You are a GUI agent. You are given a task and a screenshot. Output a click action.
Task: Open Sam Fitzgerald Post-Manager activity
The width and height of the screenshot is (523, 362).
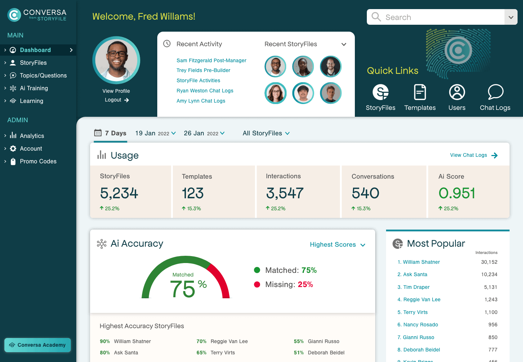[x=211, y=60]
